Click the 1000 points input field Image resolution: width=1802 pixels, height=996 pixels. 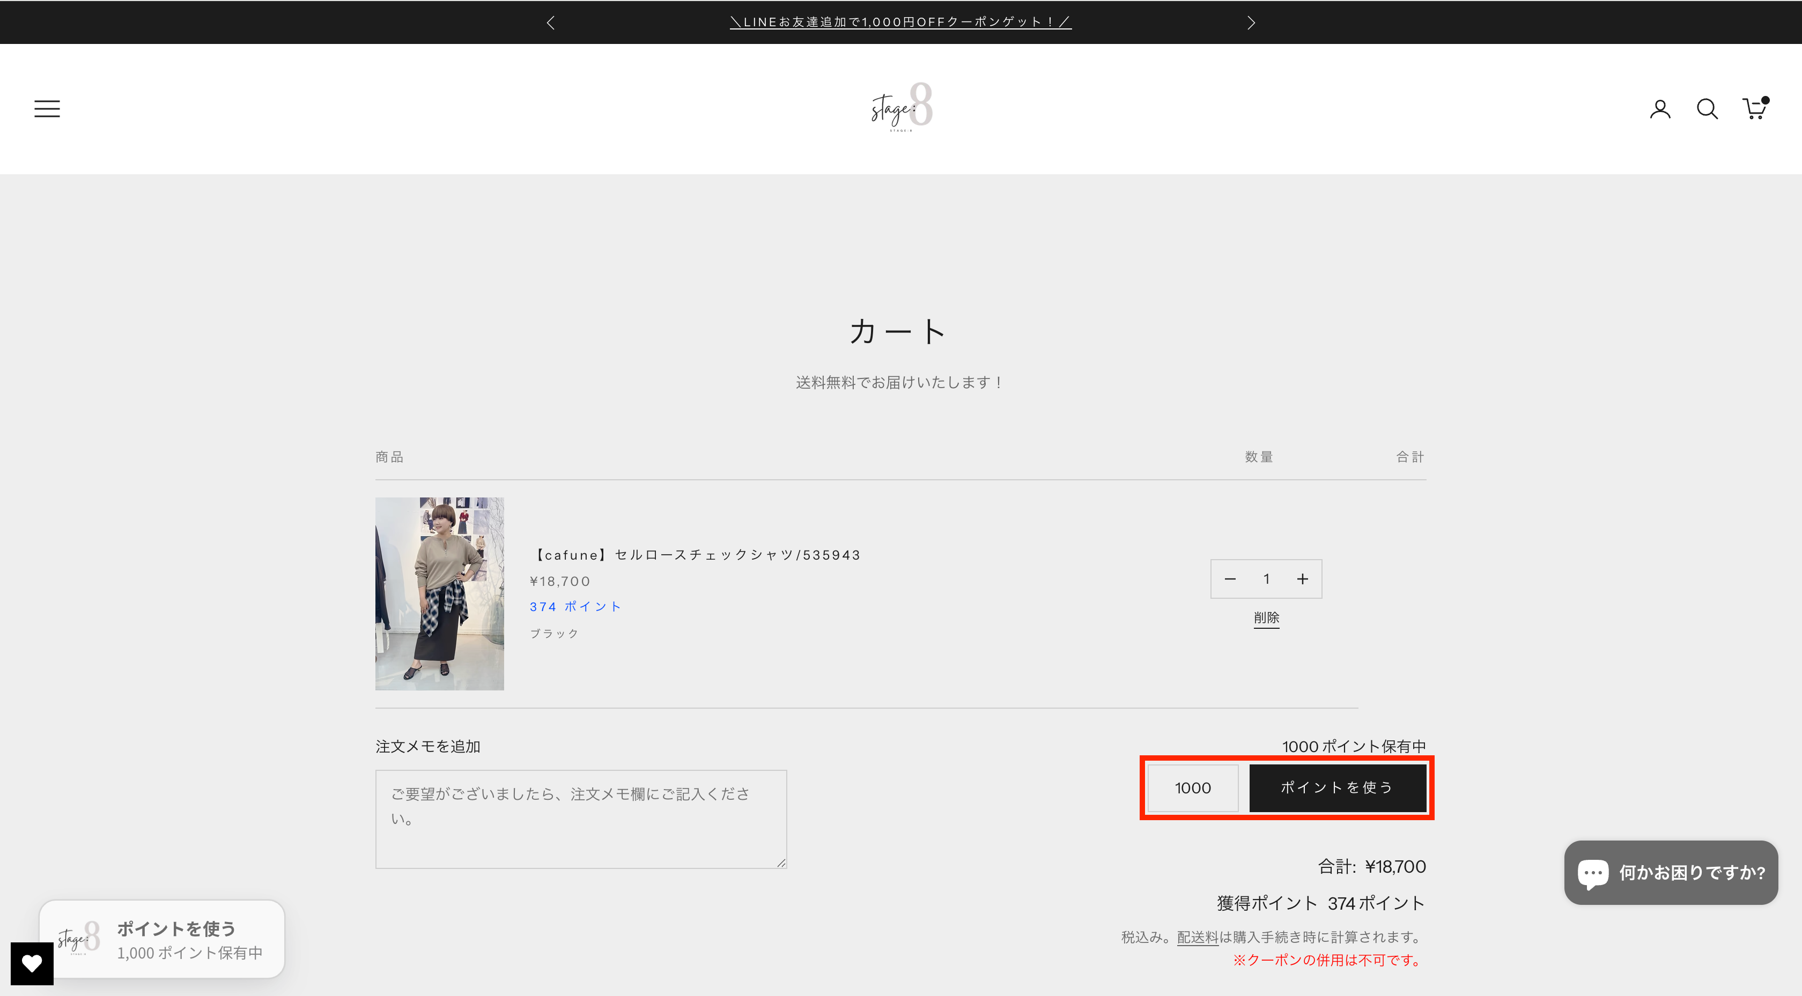coord(1193,787)
